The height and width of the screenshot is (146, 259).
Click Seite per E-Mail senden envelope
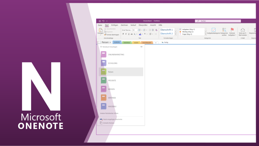243,30
